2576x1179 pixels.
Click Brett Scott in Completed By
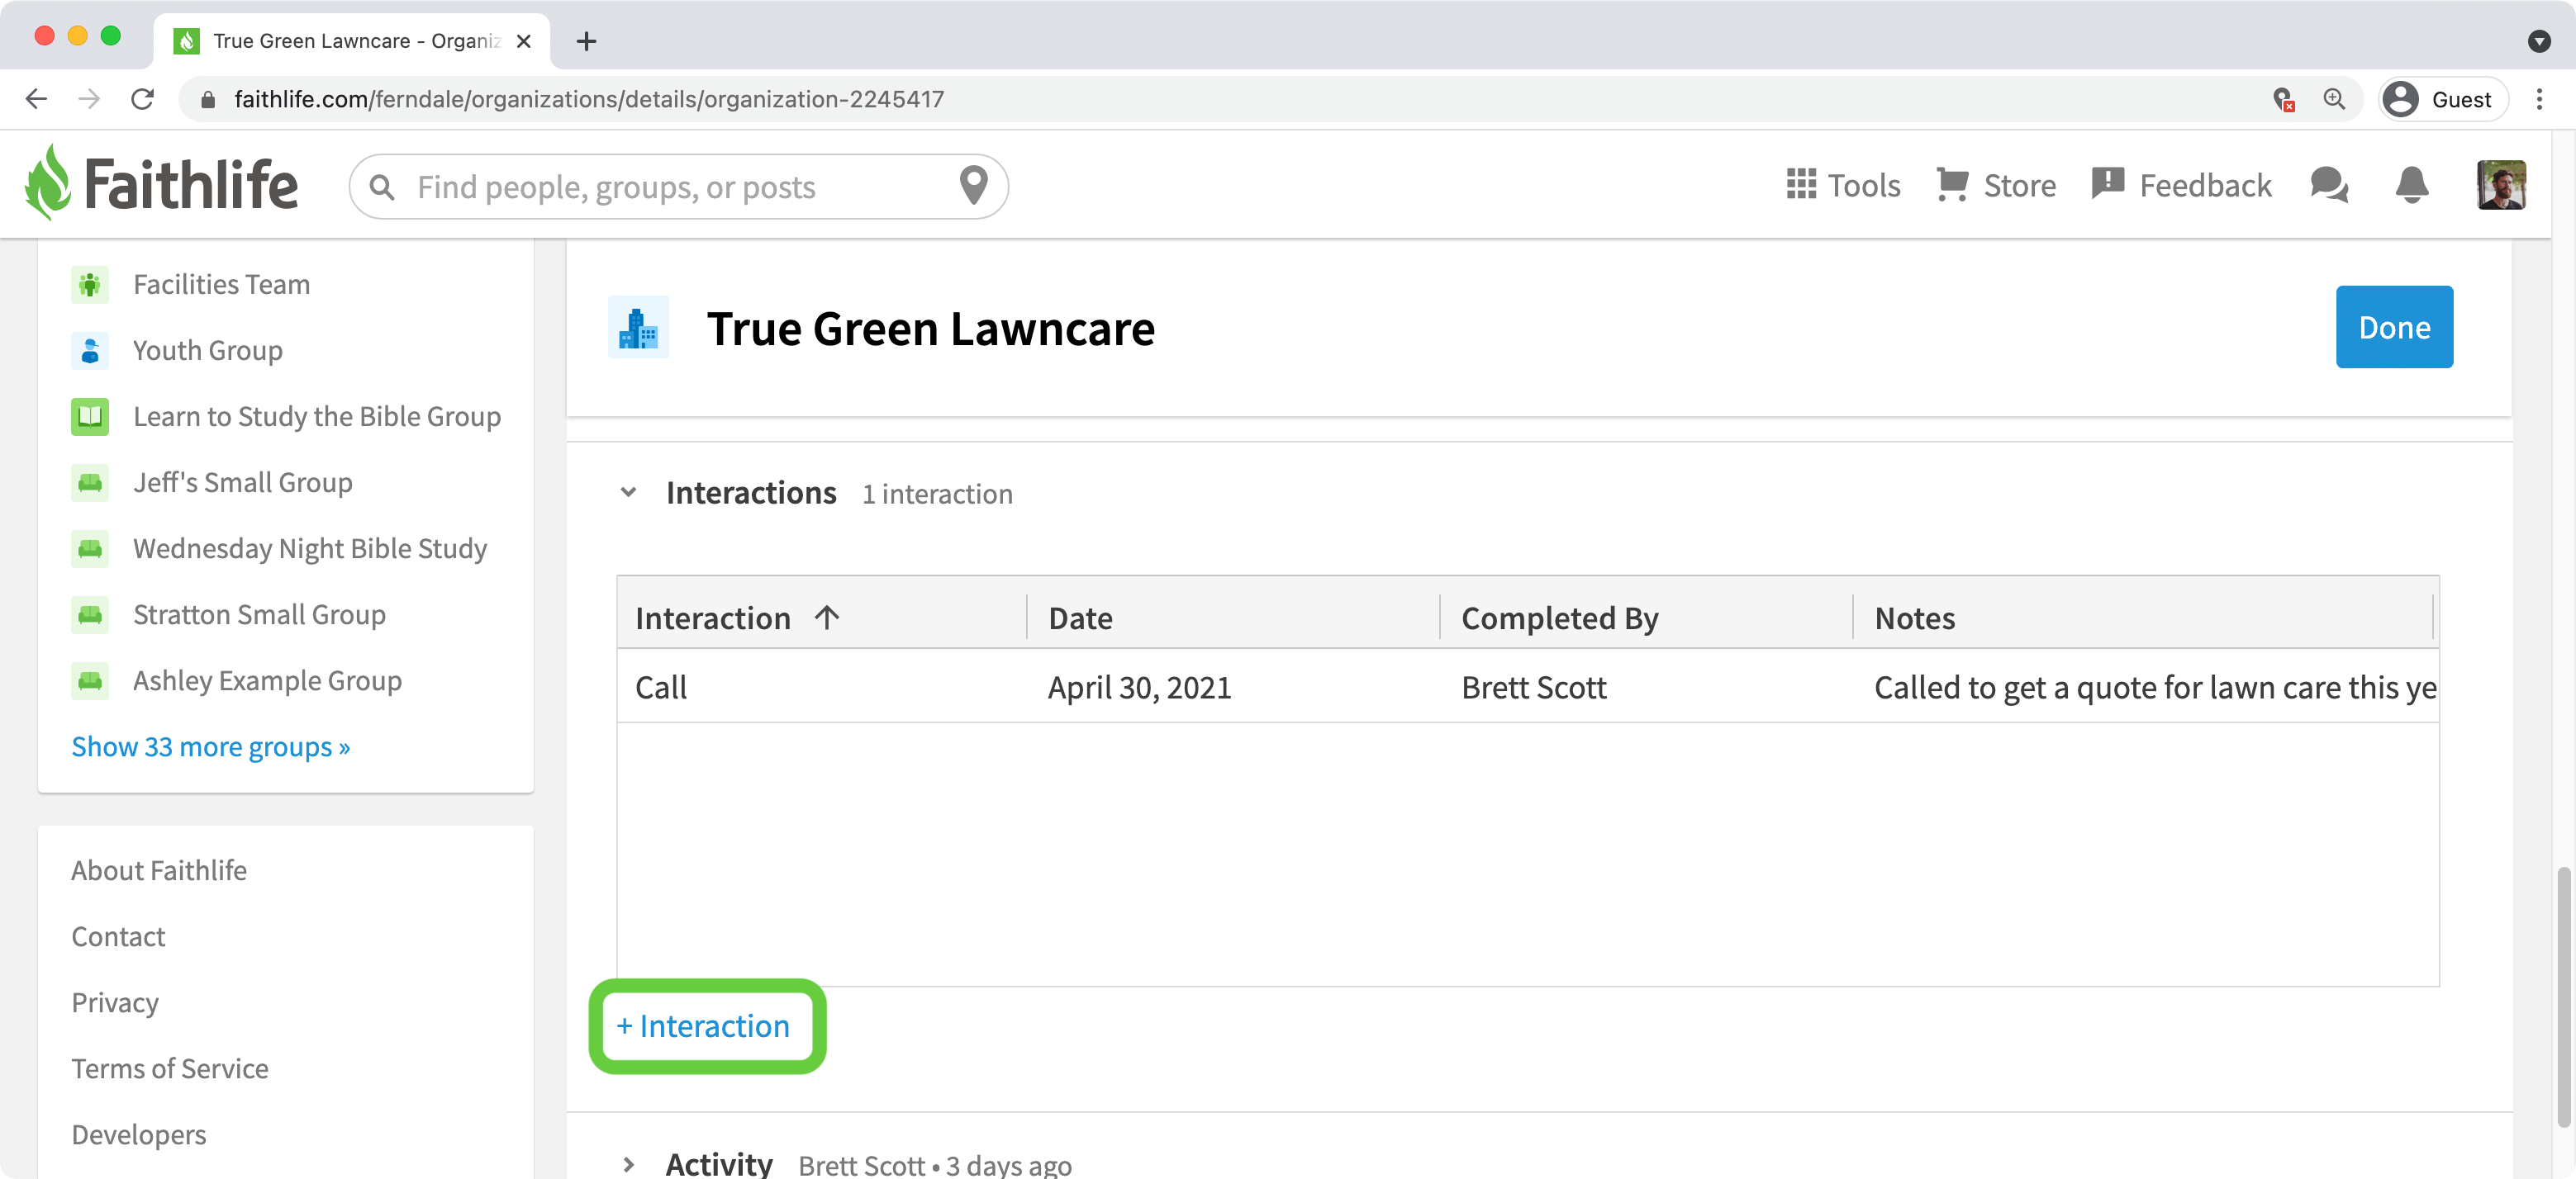pyautogui.click(x=1534, y=688)
